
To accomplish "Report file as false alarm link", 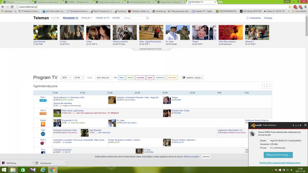I will click(280, 163).
